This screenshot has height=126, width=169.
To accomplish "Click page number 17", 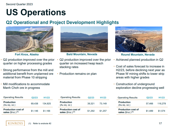I will coord(160,123).
